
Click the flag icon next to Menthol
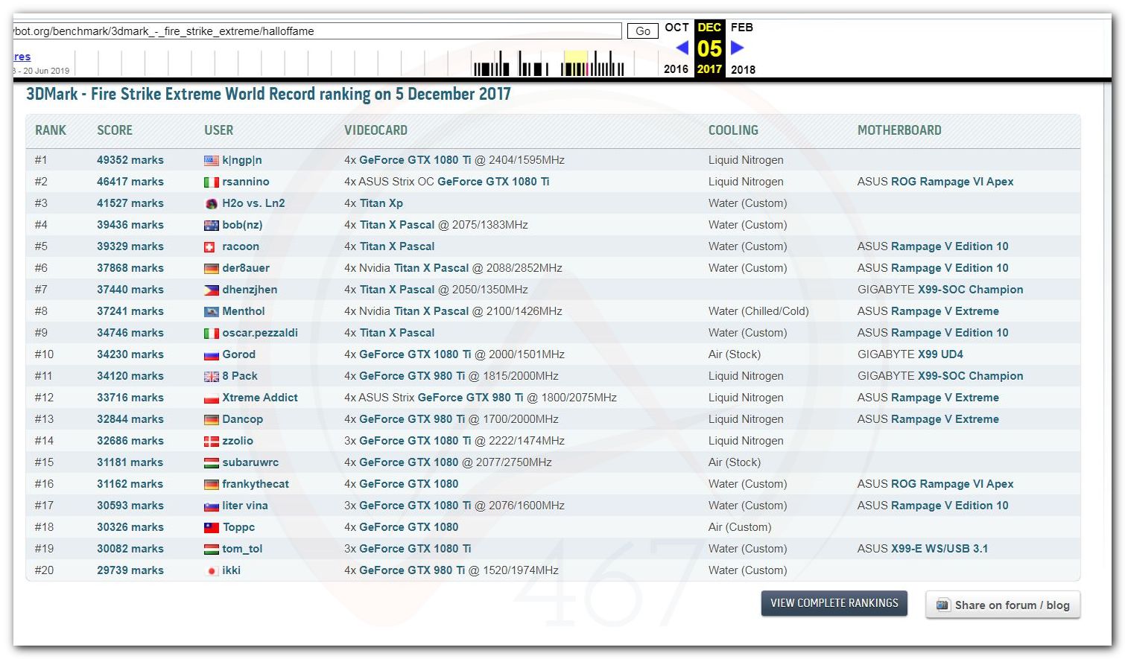coord(212,311)
